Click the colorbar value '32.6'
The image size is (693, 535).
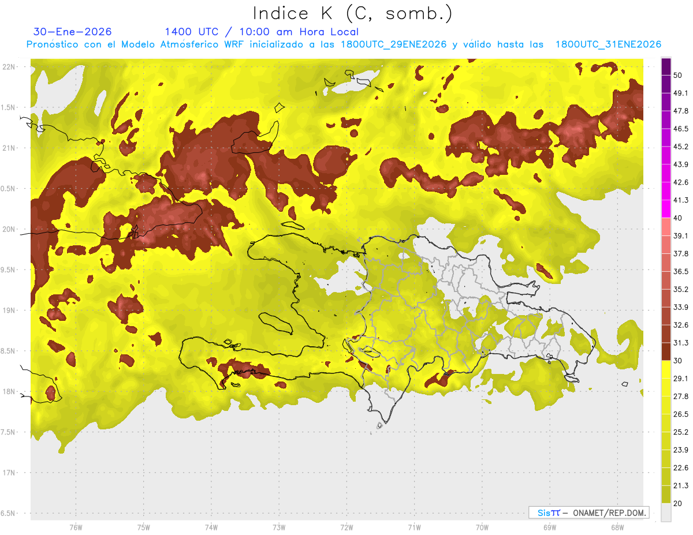click(x=681, y=325)
